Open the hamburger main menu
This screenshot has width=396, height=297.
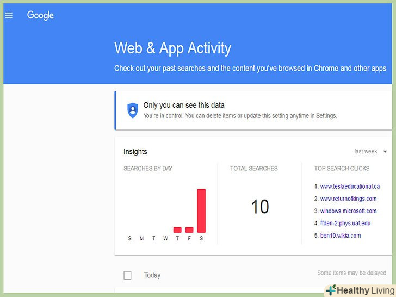9,15
